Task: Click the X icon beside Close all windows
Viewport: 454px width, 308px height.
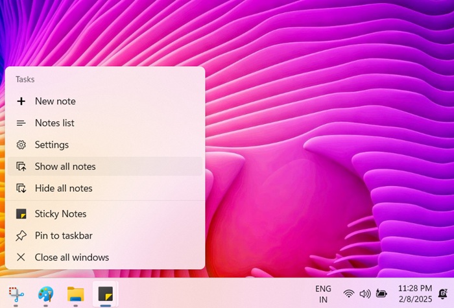Action: (x=21, y=257)
